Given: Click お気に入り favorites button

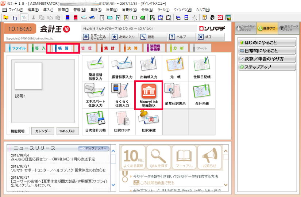Looking at the screenshot, I should coord(124,37).
